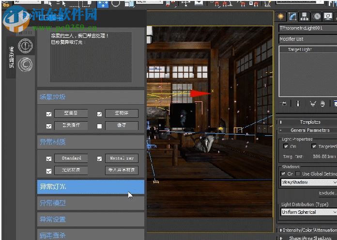This screenshot has height=240, width=337.
Task: Click the Standard button
Action: (x=71, y=158)
